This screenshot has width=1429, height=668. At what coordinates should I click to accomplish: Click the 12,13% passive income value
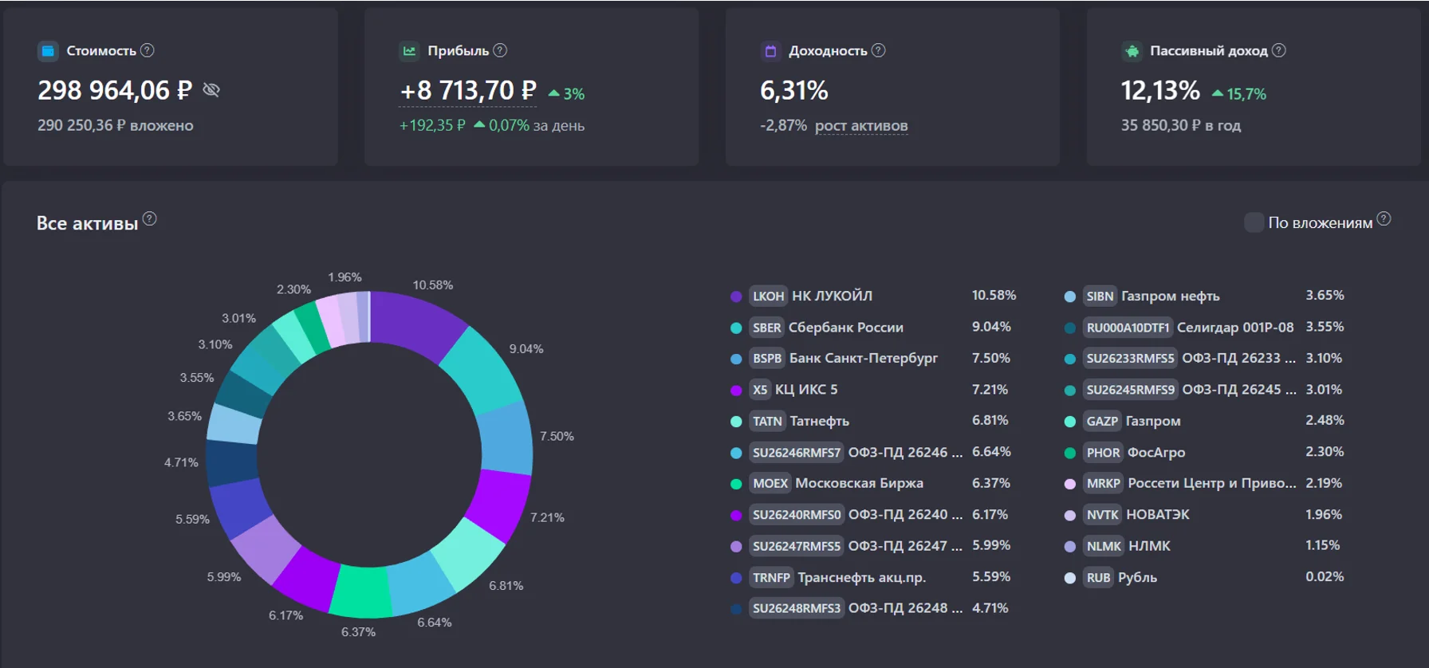(1160, 91)
